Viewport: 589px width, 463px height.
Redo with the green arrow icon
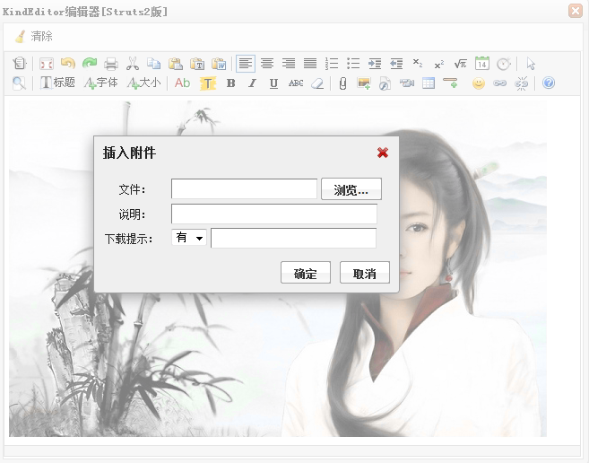tap(90, 63)
